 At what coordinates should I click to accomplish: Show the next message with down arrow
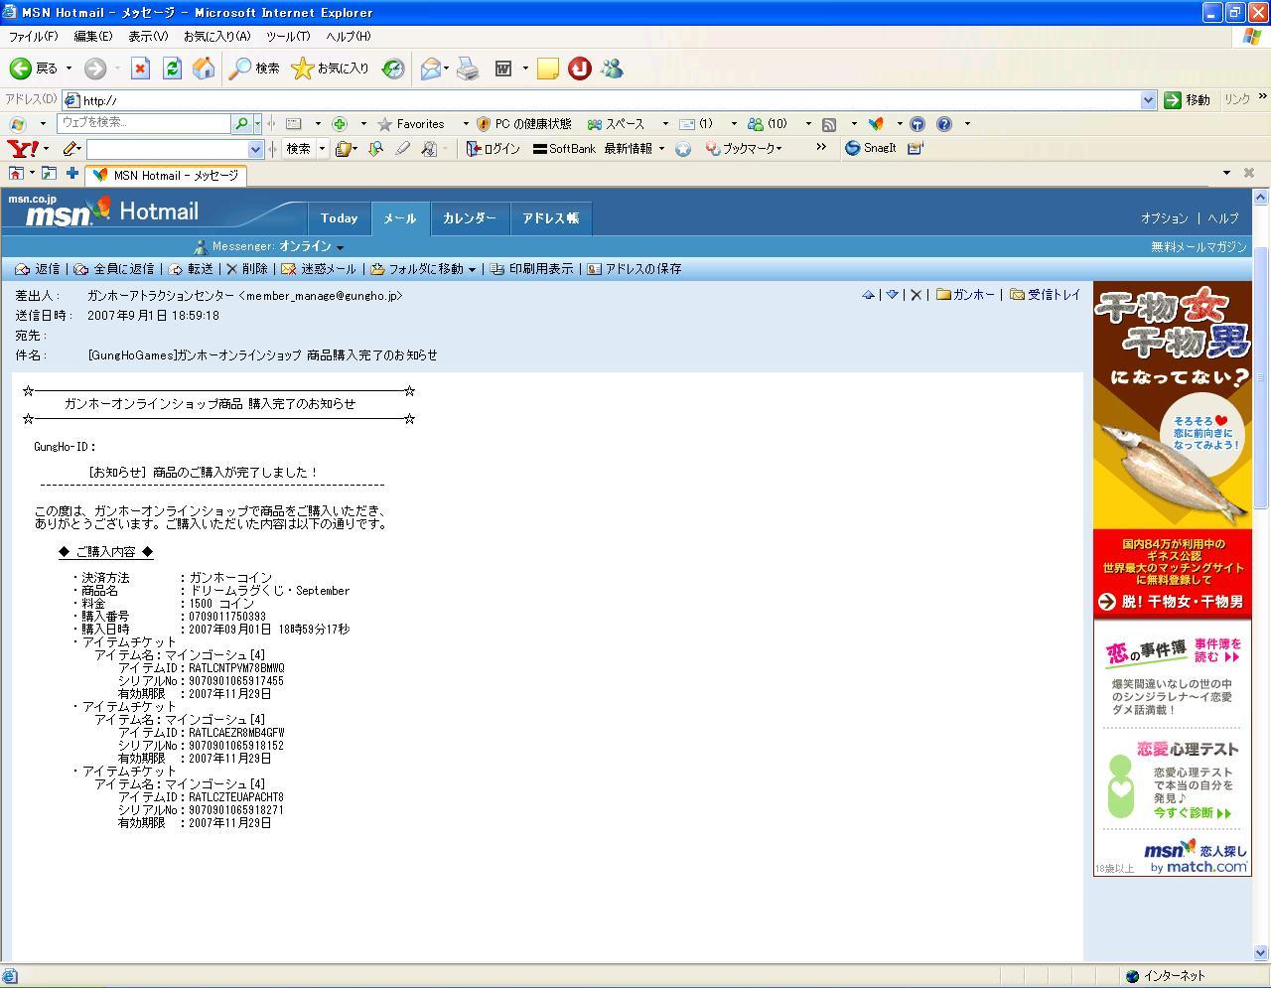click(x=892, y=295)
